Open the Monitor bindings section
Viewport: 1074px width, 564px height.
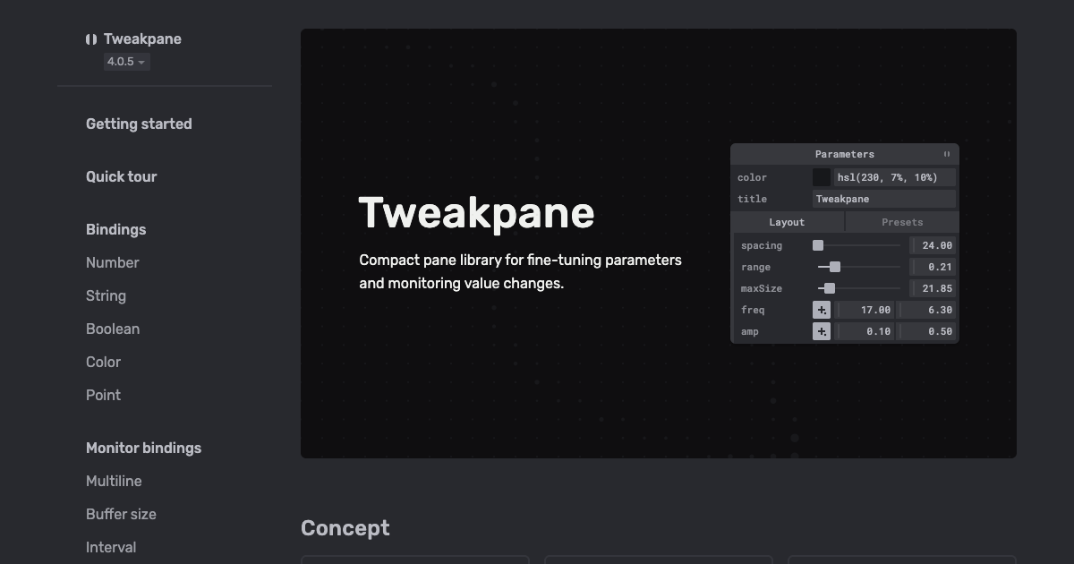click(143, 449)
